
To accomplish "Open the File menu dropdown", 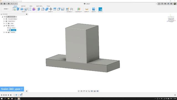I will coord(5,4).
